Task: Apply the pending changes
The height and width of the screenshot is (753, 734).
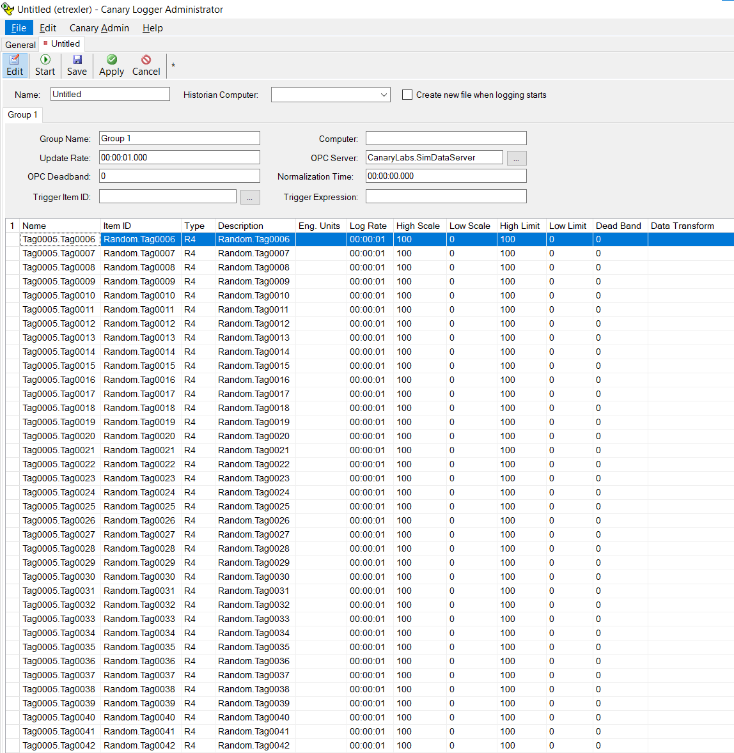Action: (x=111, y=65)
